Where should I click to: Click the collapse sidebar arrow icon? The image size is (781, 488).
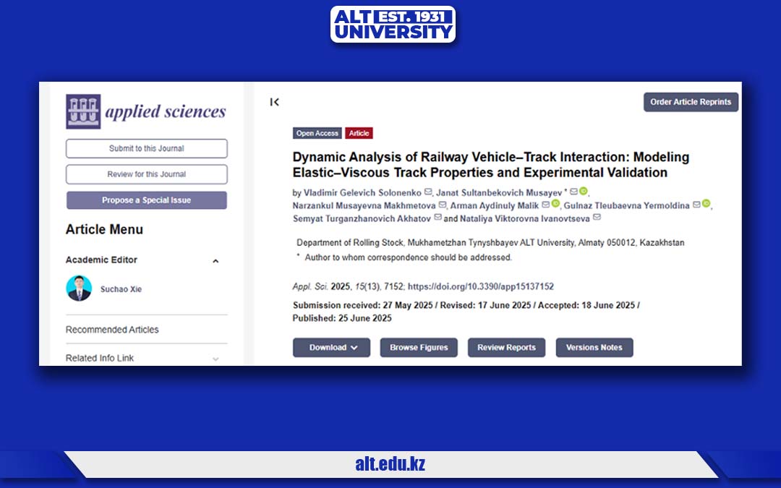click(x=274, y=102)
